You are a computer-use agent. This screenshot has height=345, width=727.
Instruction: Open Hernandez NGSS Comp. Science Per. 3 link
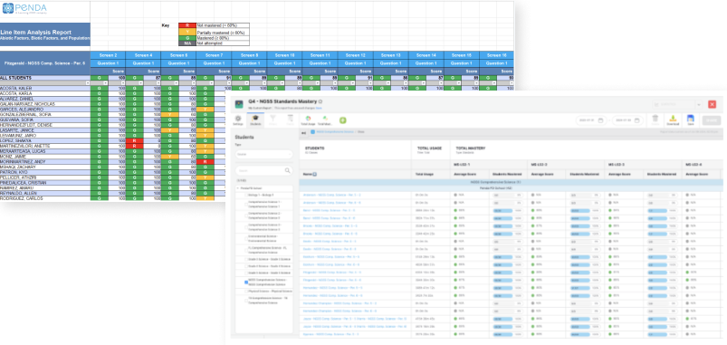[x=332, y=288]
